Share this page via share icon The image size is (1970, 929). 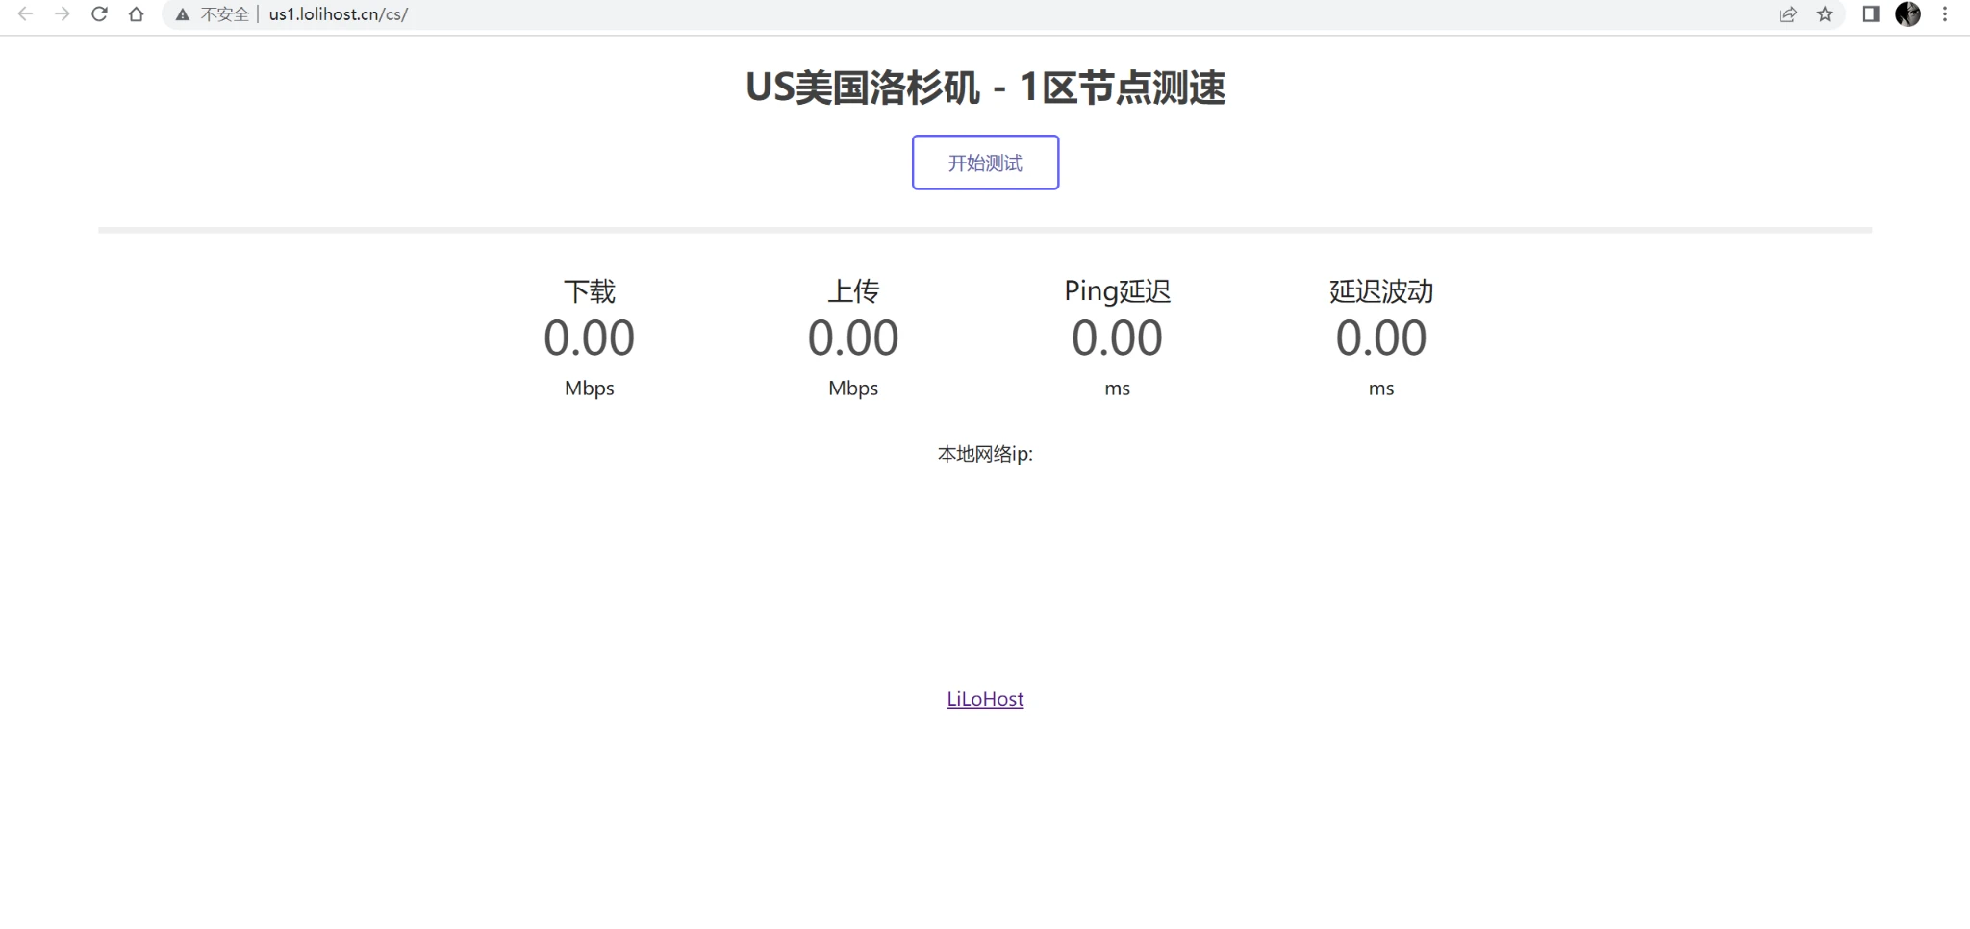(1787, 14)
